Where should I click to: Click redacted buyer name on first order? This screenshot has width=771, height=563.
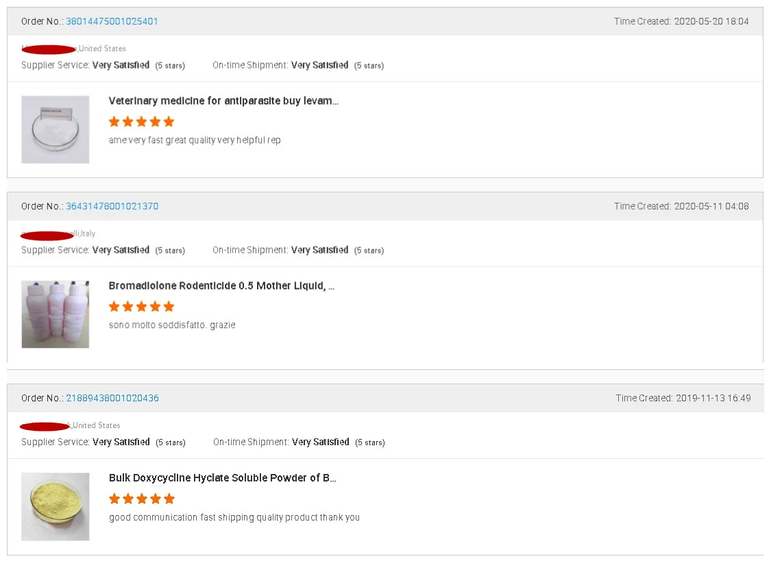pos(49,49)
